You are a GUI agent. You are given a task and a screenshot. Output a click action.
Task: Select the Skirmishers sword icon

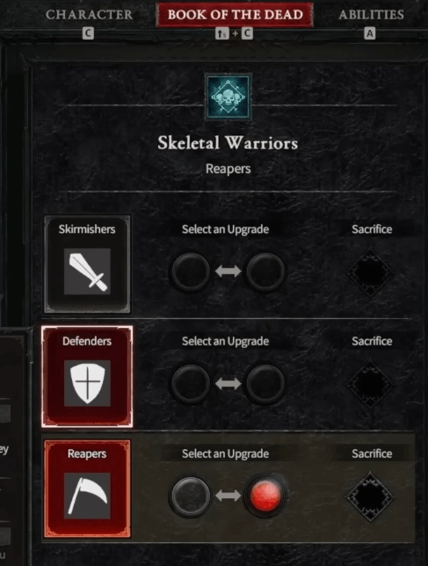point(87,272)
